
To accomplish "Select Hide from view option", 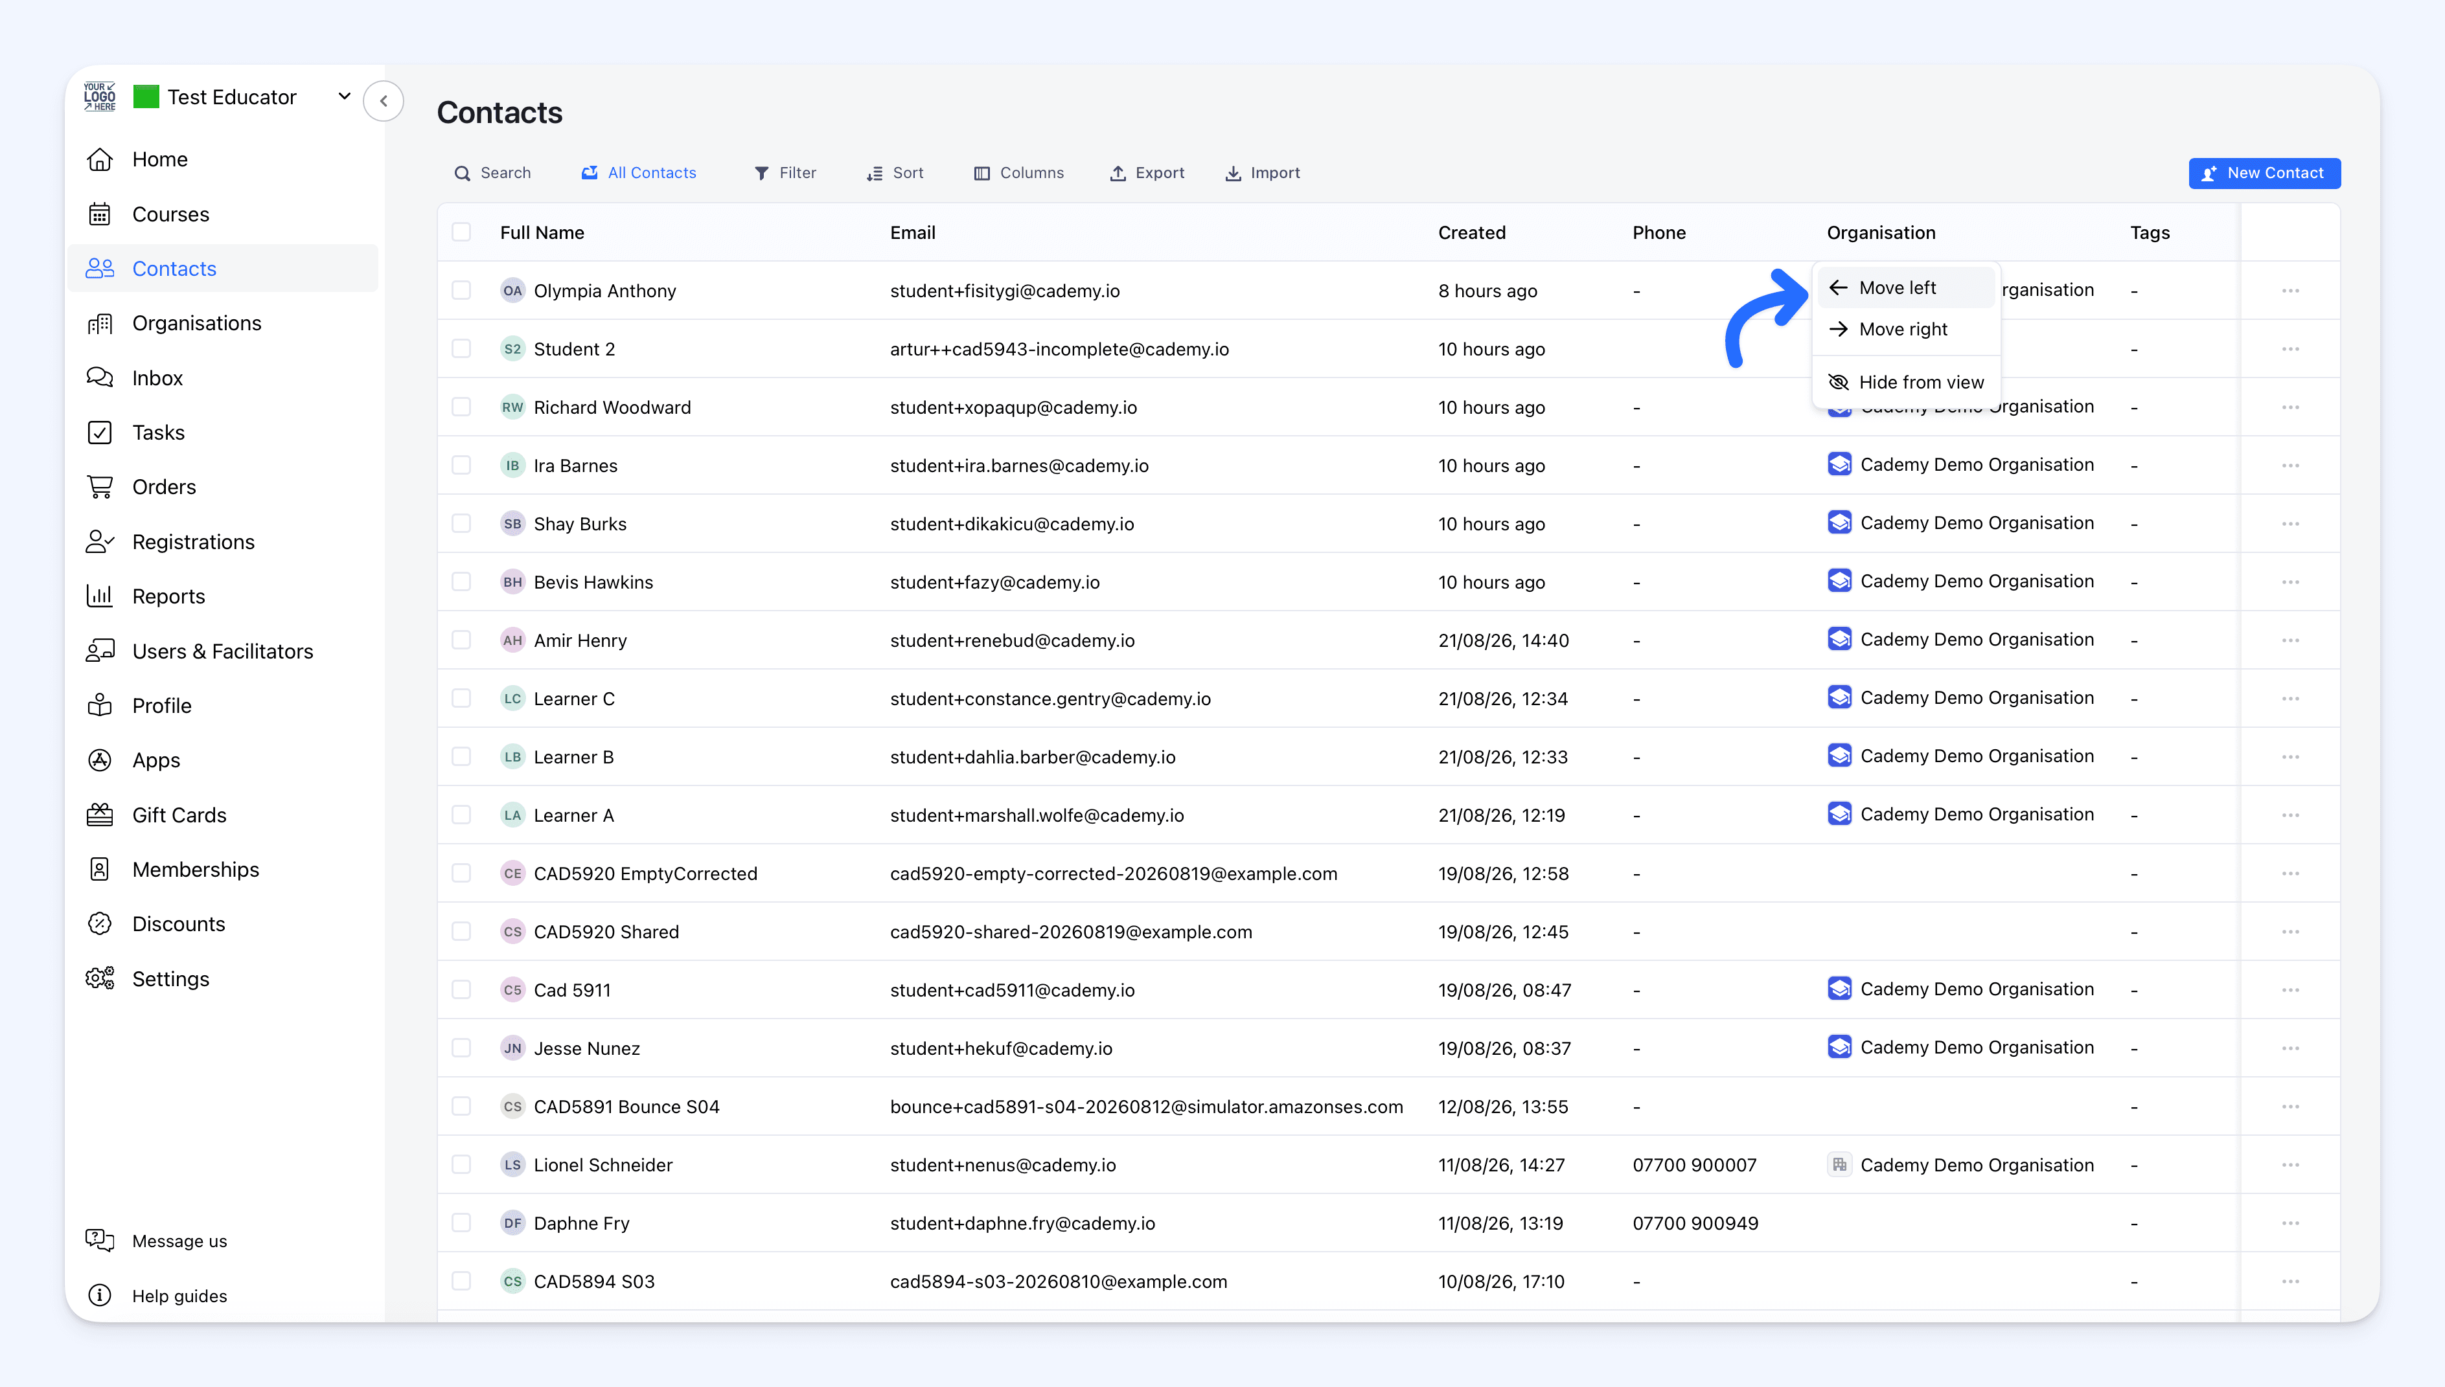I will pyautogui.click(x=1906, y=382).
